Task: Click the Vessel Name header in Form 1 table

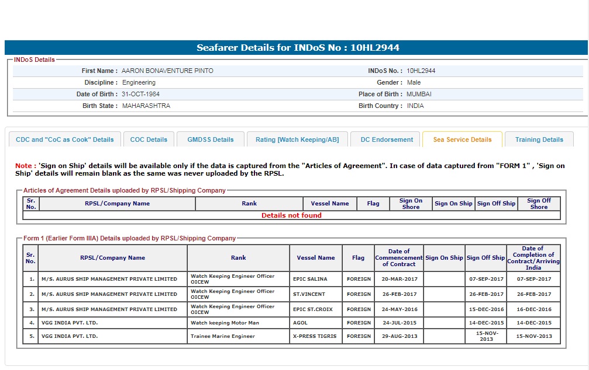Action: [316, 258]
